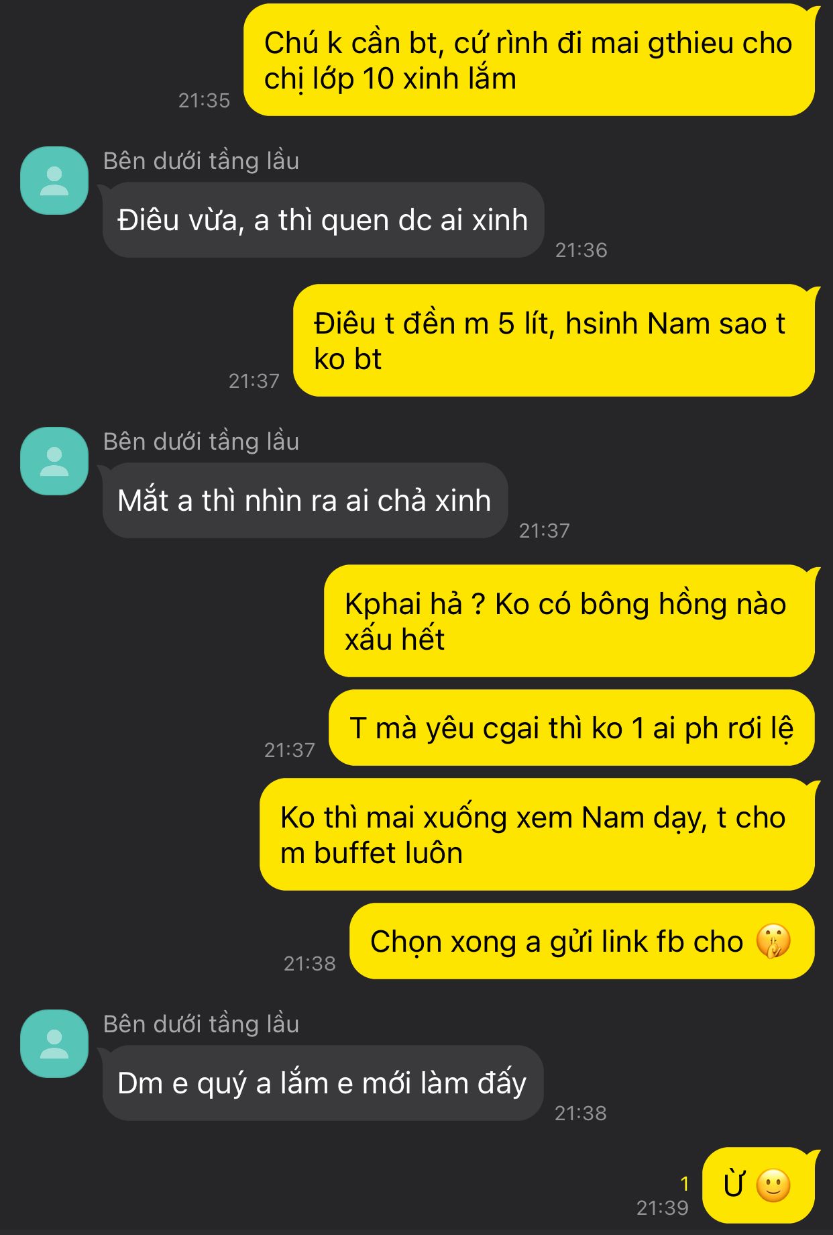Select the "Điêu vừa, a thì quen" bubble

323,220
